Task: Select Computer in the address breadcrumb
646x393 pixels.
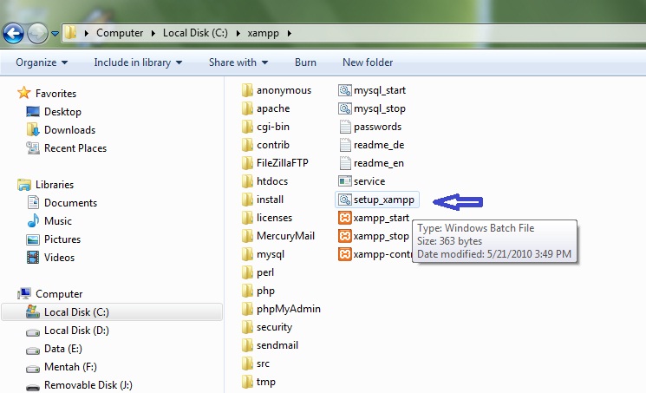Action: point(120,33)
